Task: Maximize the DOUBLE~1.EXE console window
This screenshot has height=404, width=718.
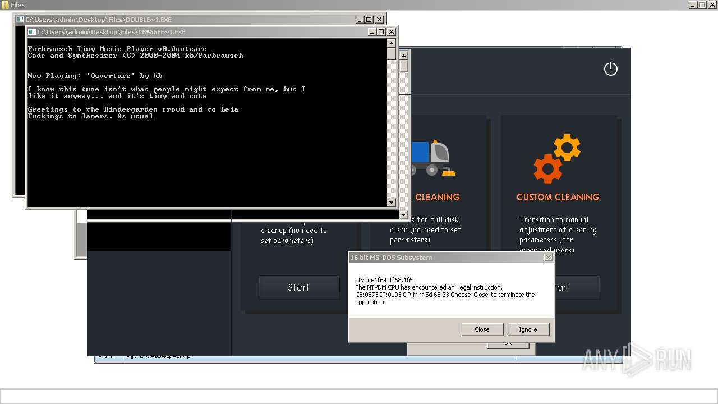Action: [369, 20]
